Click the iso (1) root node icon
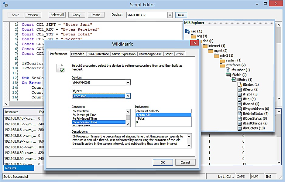 [x=187, y=31]
